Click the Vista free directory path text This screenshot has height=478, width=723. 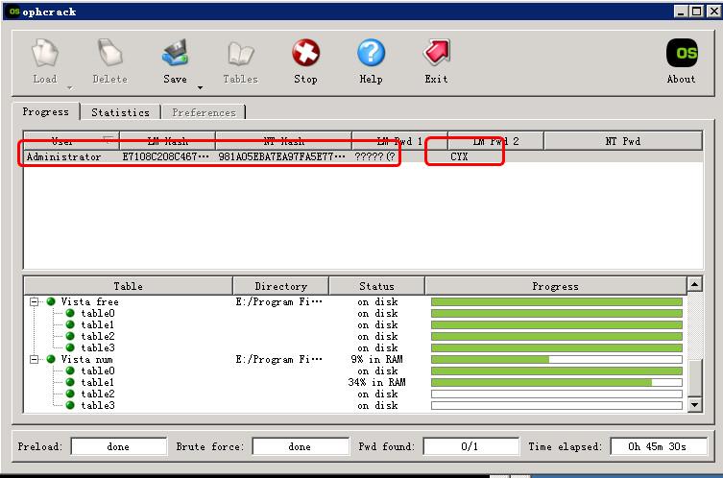tap(279, 302)
